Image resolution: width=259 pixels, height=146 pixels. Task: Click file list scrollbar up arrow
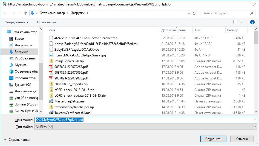(256, 29)
